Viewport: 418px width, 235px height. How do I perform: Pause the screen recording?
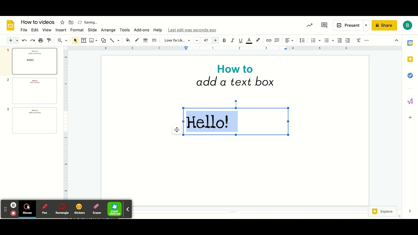[x=13, y=205]
